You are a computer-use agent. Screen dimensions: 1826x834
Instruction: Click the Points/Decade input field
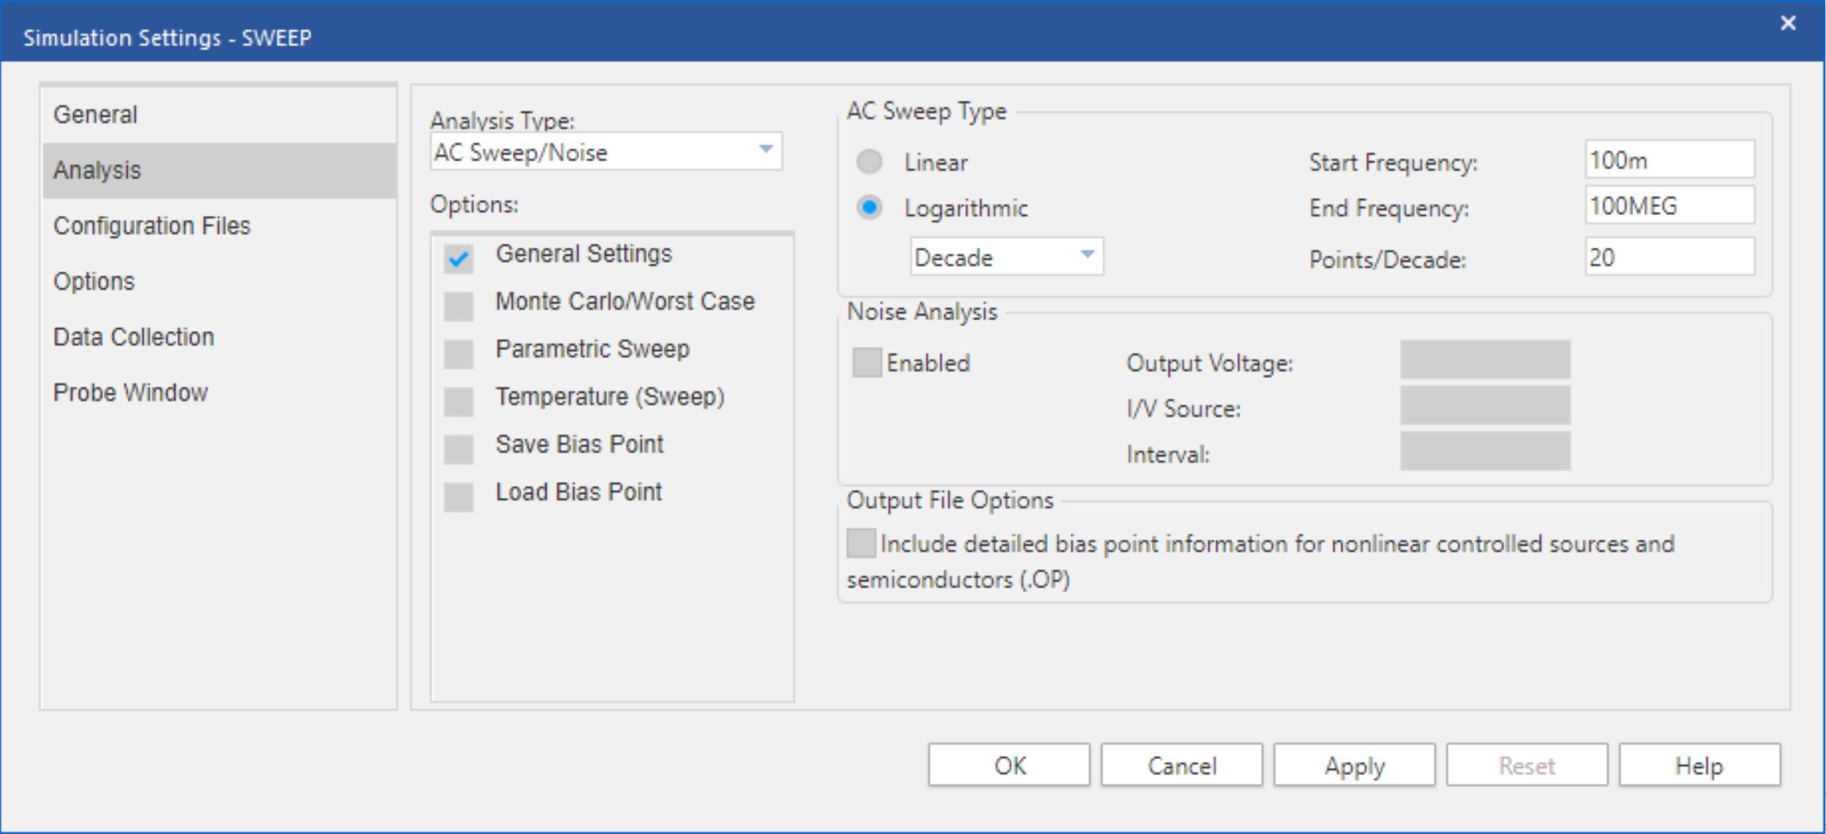click(1669, 257)
